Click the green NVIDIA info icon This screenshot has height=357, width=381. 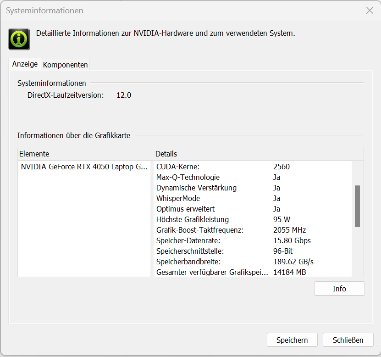click(x=19, y=39)
